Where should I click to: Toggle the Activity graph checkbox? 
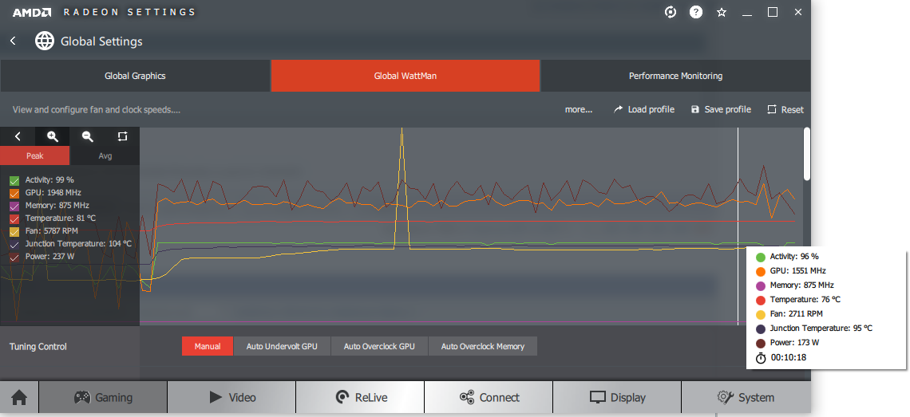(14, 180)
